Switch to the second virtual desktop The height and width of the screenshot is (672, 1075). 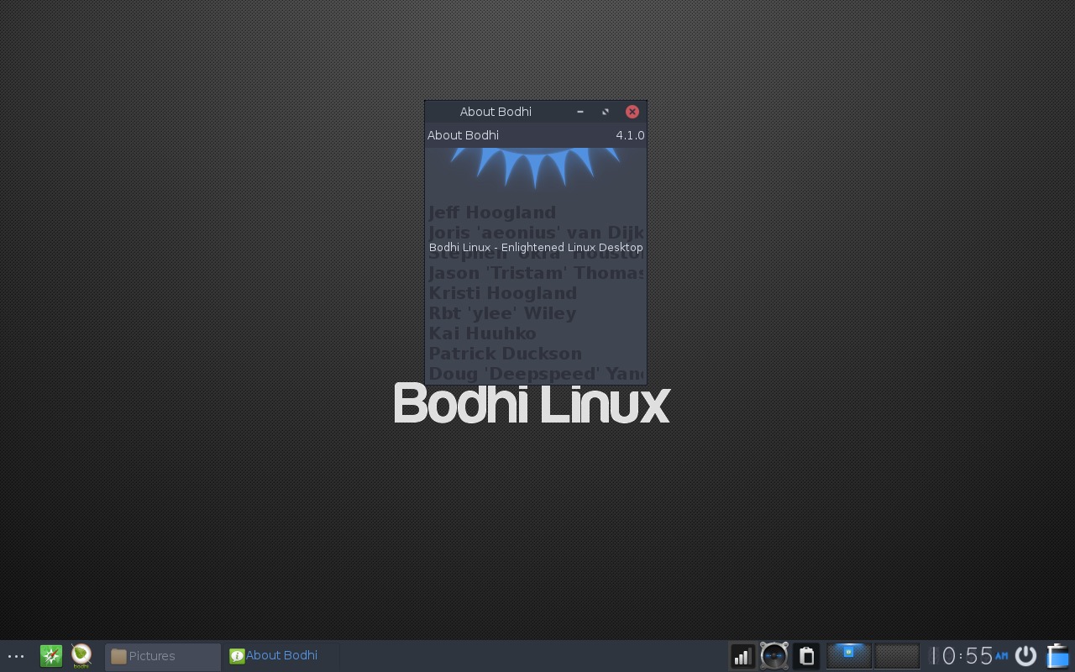[896, 655]
